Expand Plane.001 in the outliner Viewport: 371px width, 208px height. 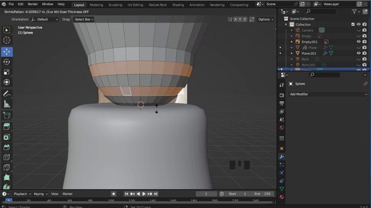pos(292,53)
